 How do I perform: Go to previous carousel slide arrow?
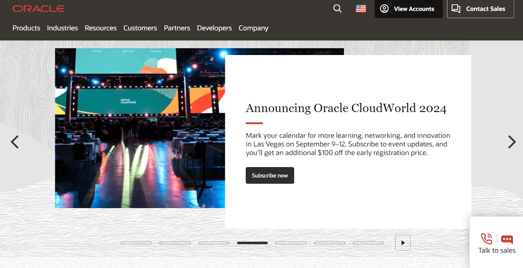pos(15,142)
